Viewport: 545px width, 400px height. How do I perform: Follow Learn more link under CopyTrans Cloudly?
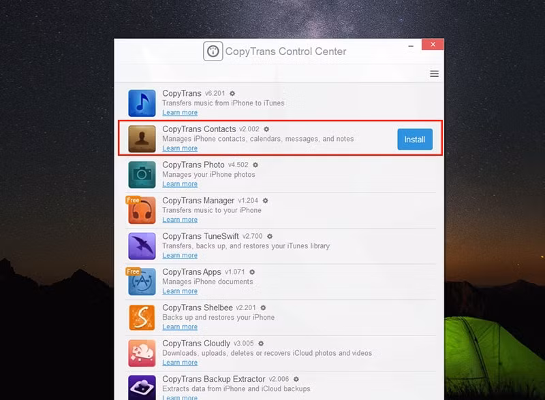point(180,363)
